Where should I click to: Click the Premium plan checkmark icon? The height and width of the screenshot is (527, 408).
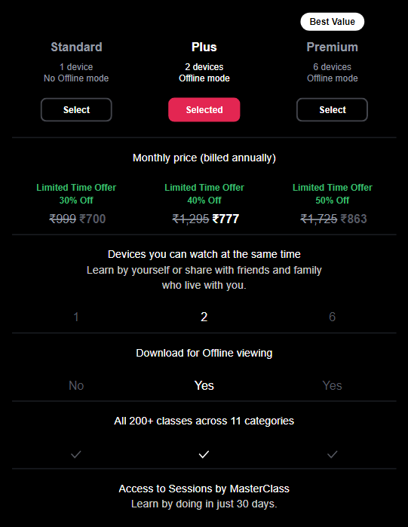tap(333, 455)
